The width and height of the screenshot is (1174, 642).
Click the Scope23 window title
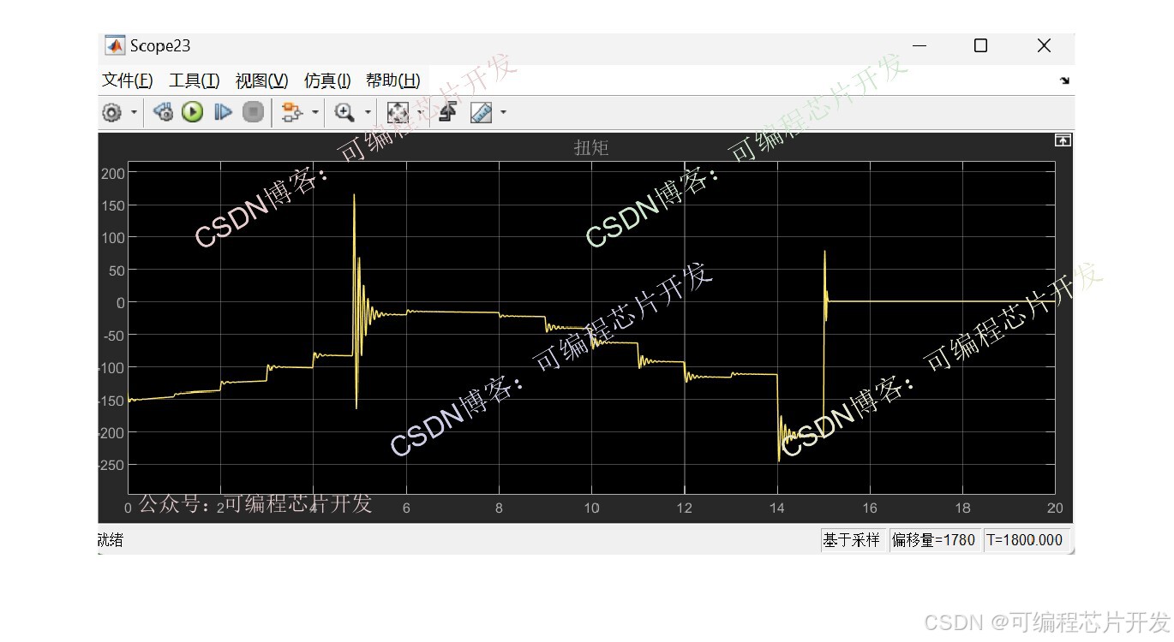pyautogui.click(x=160, y=45)
